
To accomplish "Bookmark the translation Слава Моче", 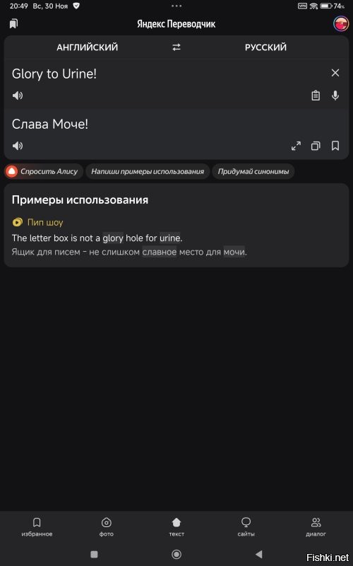I will (x=335, y=146).
